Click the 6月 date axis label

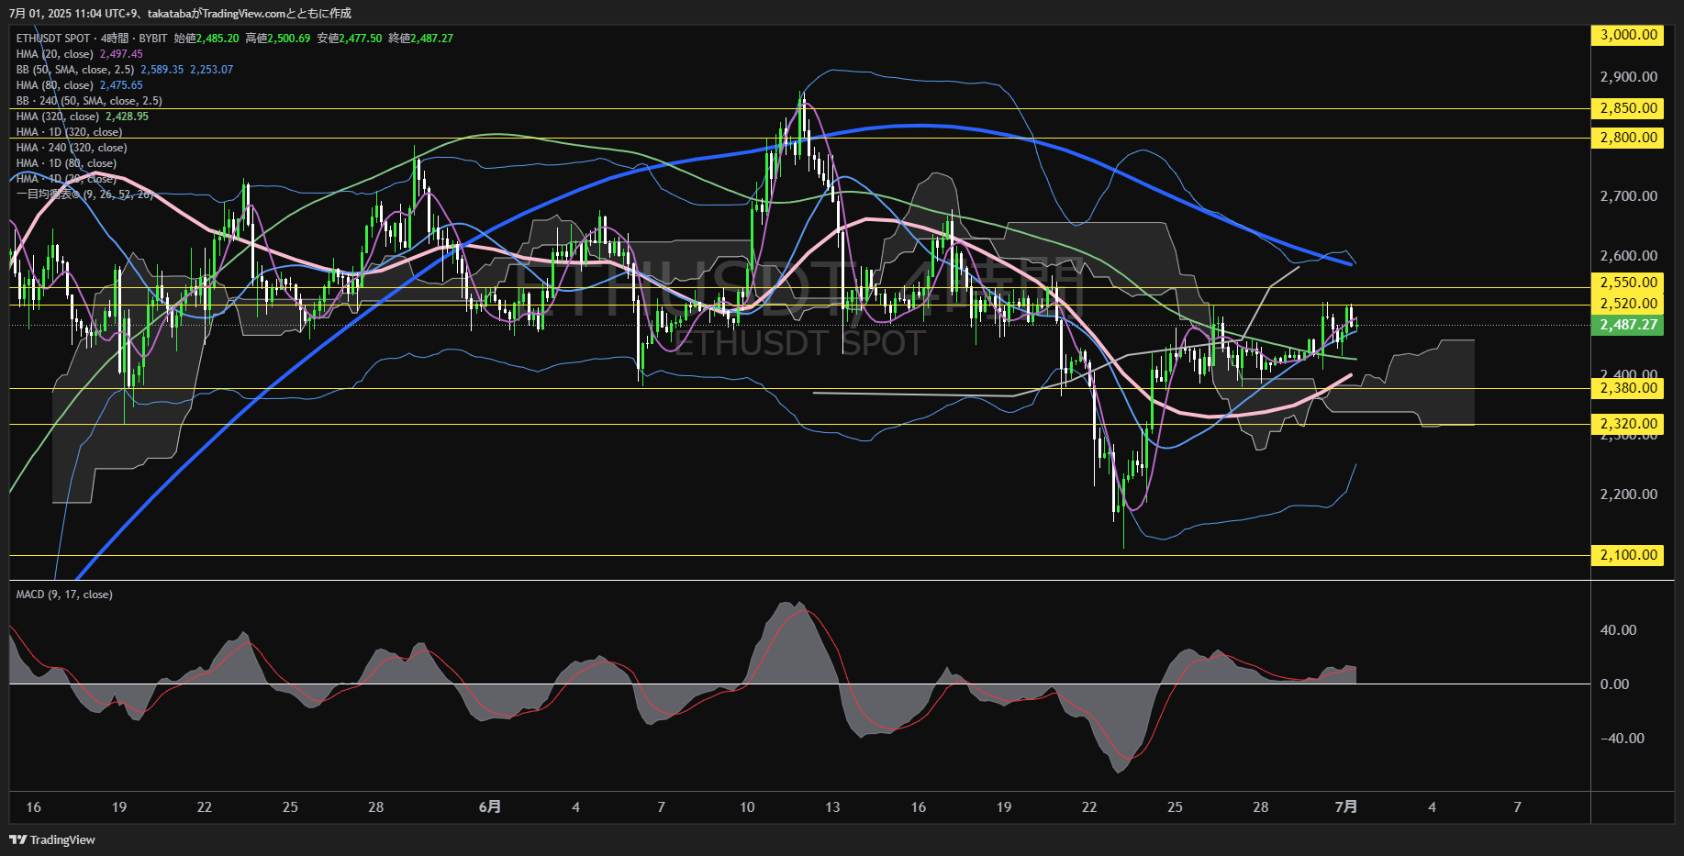pyautogui.click(x=490, y=807)
